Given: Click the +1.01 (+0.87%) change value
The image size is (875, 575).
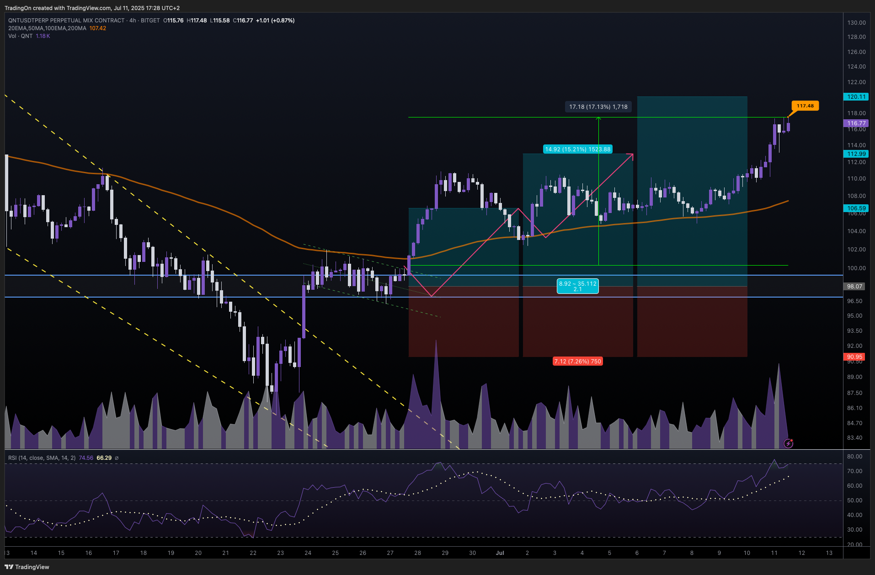Looking at the screenshot, I should [275, 21].
